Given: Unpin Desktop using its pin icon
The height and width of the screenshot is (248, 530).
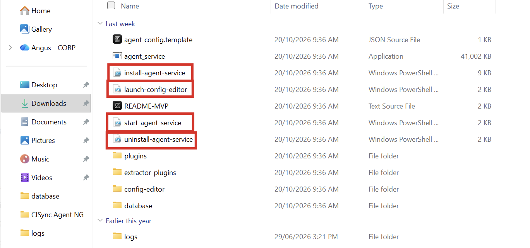Looking at the screenshot, I should (86, 85).
